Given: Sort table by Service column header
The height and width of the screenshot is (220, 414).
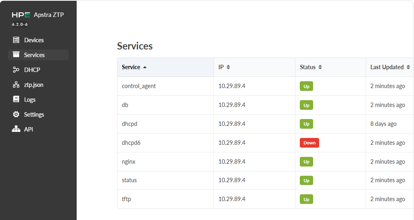Looking at the screenshot, I should point(165,67).
